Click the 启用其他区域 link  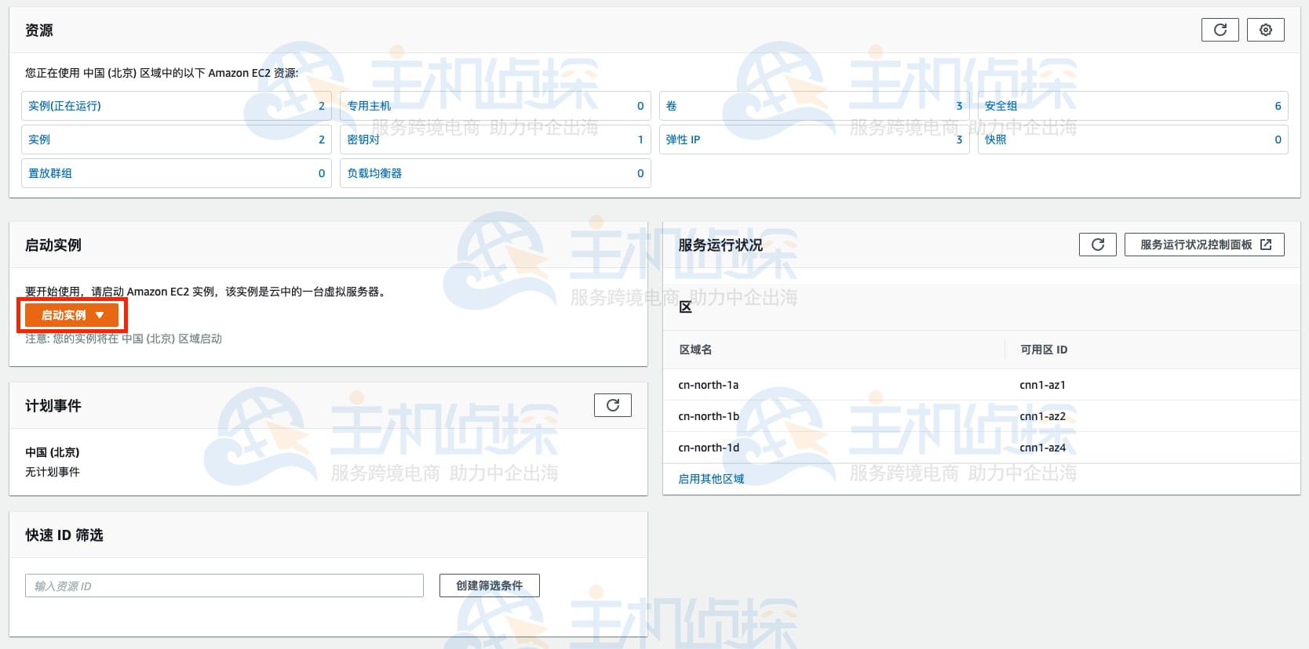pos(711,479)
